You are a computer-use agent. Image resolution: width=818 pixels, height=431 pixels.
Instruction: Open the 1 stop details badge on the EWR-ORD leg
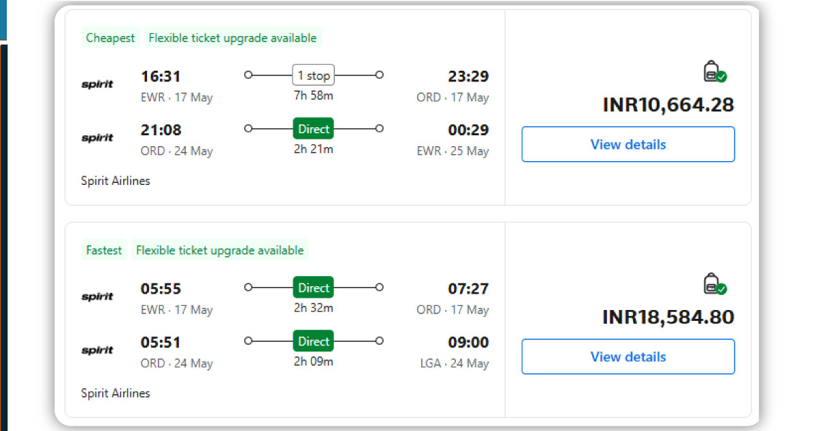coord(313,75)
